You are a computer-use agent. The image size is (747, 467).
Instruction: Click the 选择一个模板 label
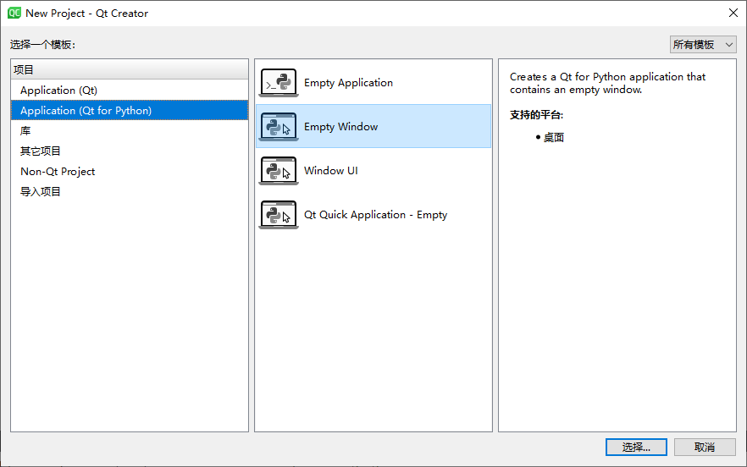[x=43, y=45]
